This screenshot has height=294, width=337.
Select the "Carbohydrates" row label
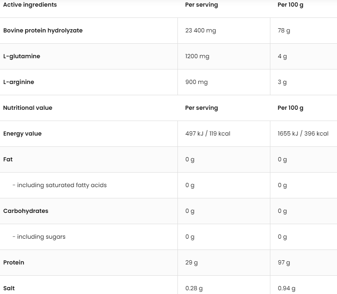pos(26,211)
